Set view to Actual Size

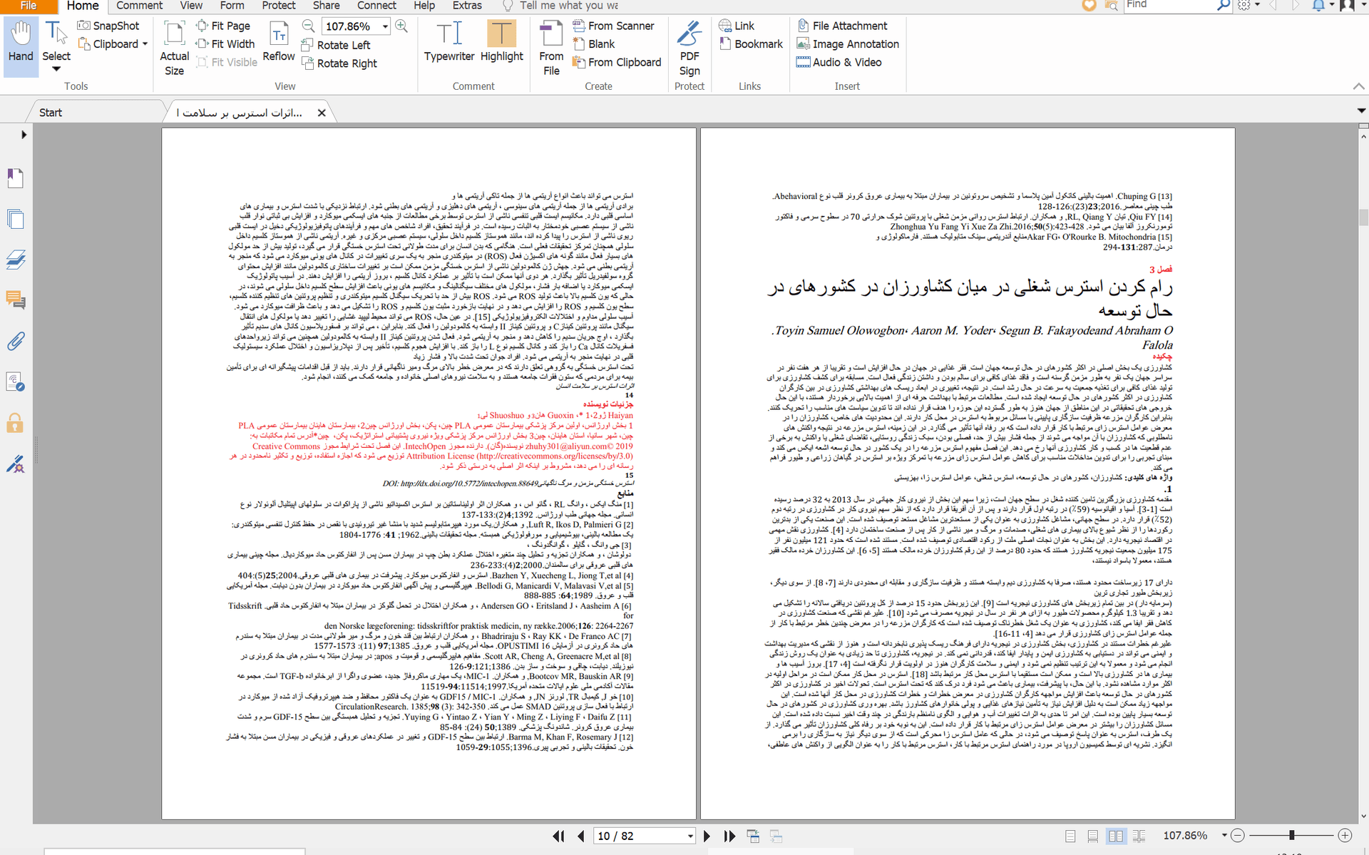pyautogui.click(x=174, y=48)
